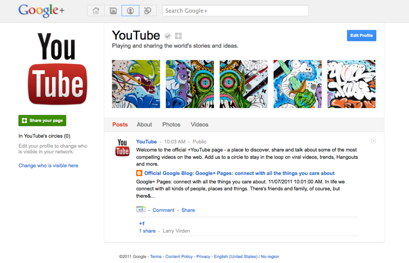Click the Google+ logo
Screen dimensions: 409x263
[x=40, y=11]
